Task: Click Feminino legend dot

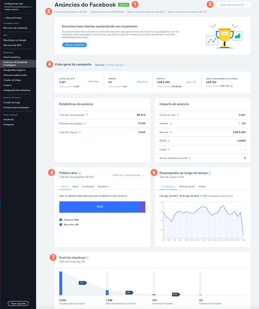Action: coord(61,220)
